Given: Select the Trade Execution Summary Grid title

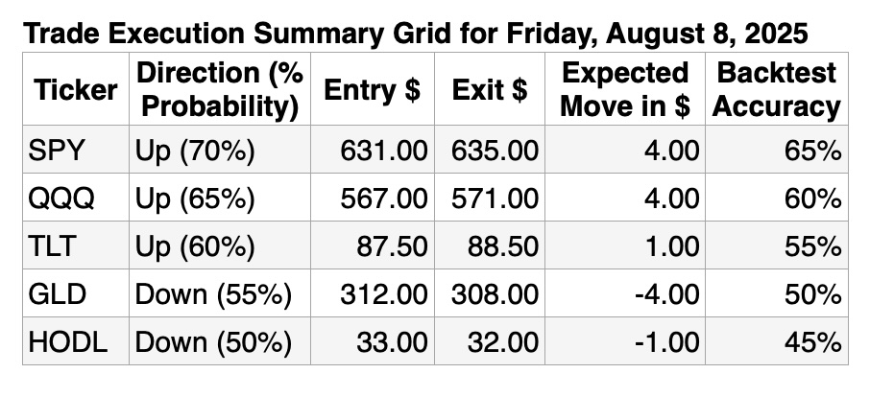Looking at the screenshot, I should [416, 34].
